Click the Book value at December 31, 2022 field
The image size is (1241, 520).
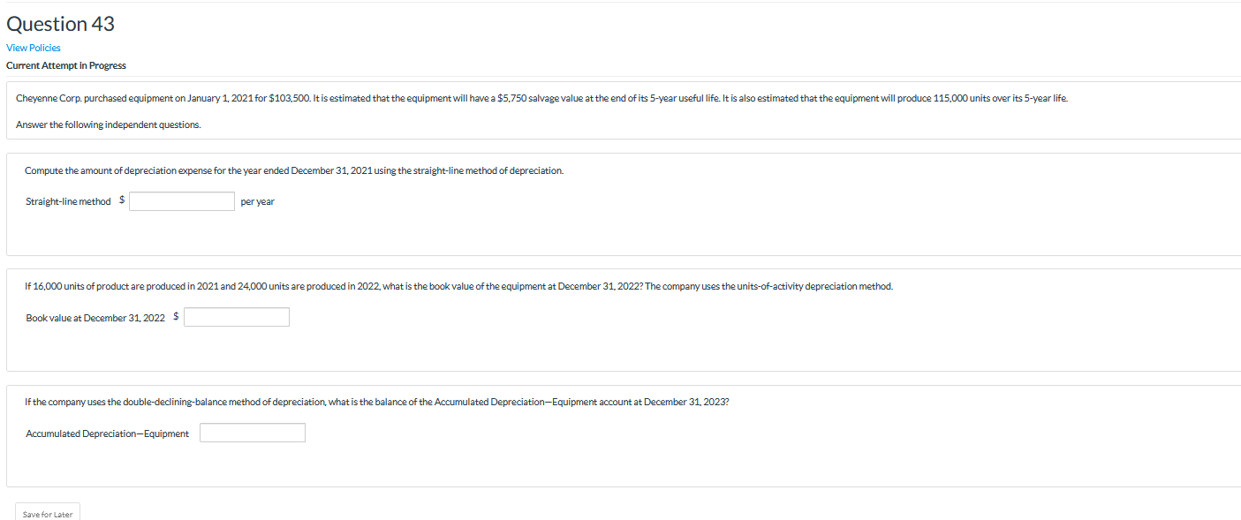coord(236,316)
